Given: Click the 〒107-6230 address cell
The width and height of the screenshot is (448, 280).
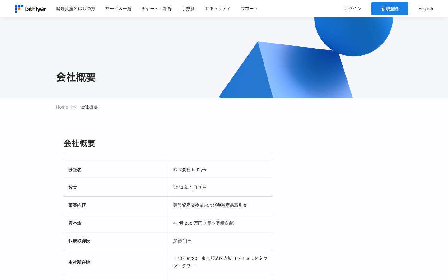Looking at the screenshot, I should [220, 262].
